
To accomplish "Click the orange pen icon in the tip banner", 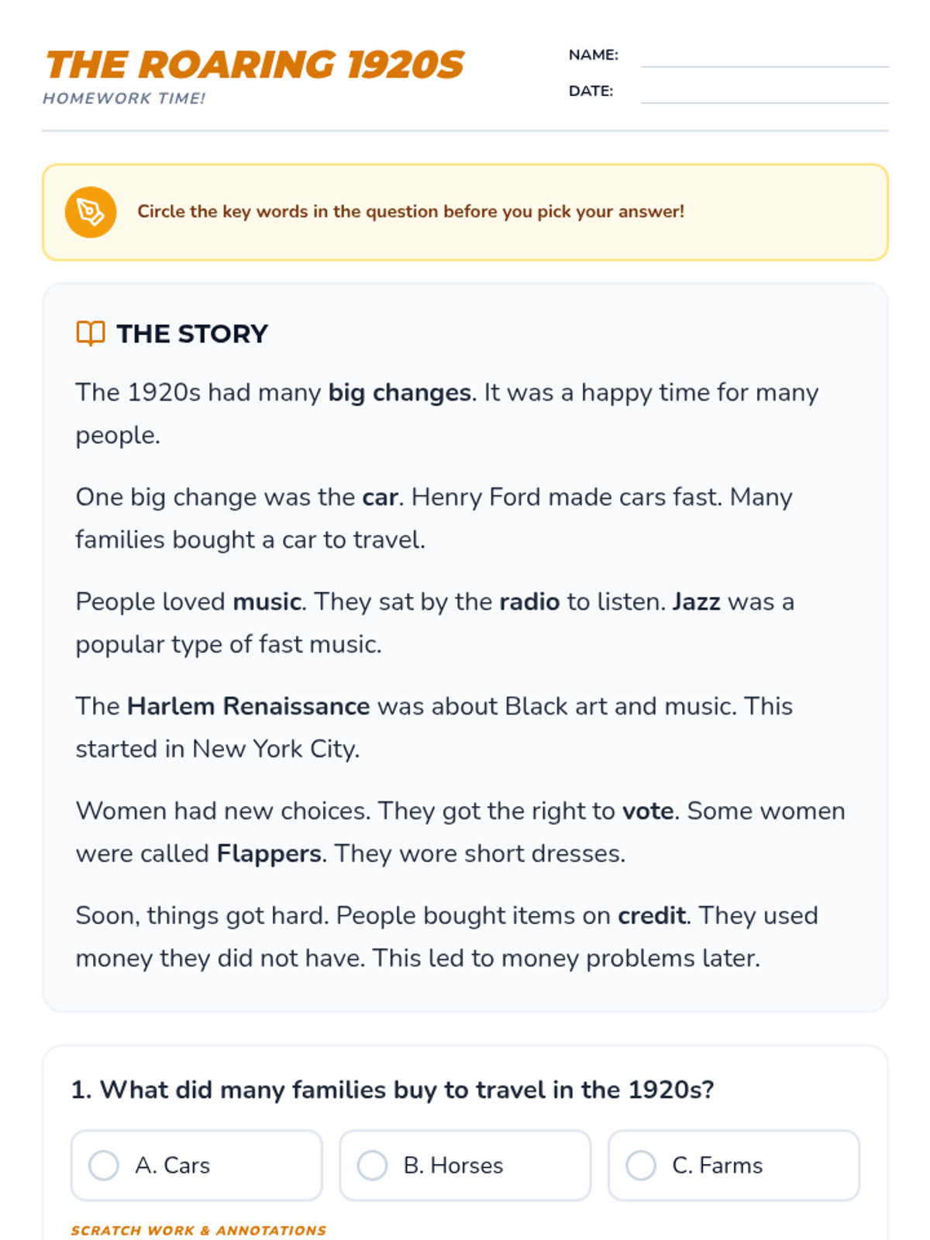I will (91, 212).
